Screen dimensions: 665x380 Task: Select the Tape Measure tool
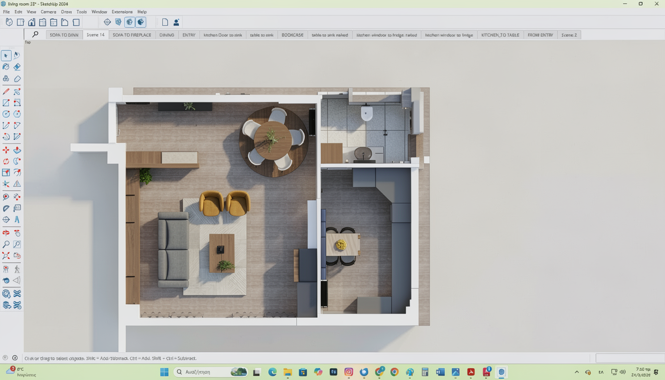tap(6, 197)
